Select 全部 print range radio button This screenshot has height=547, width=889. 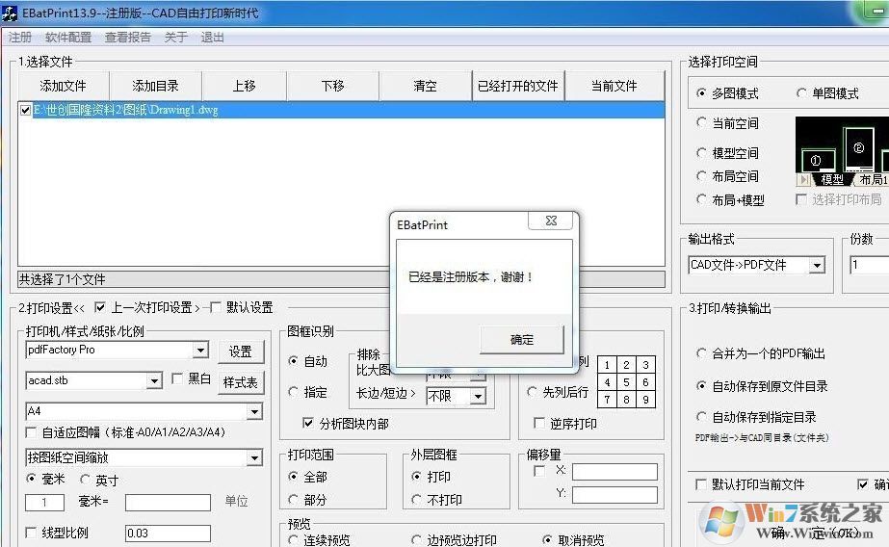(293, 477)
